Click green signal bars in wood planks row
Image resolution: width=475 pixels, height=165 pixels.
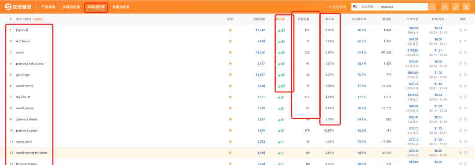click(281, 108)
